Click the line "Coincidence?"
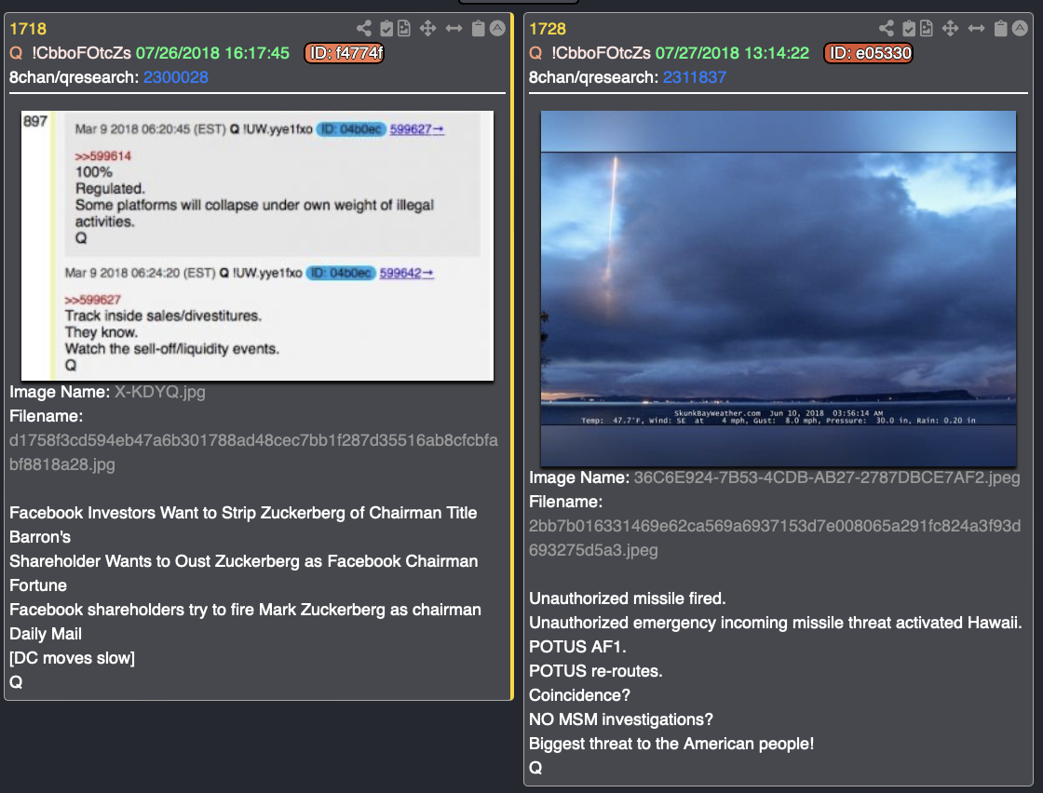 pyautogui.click(x=579, y=695)
